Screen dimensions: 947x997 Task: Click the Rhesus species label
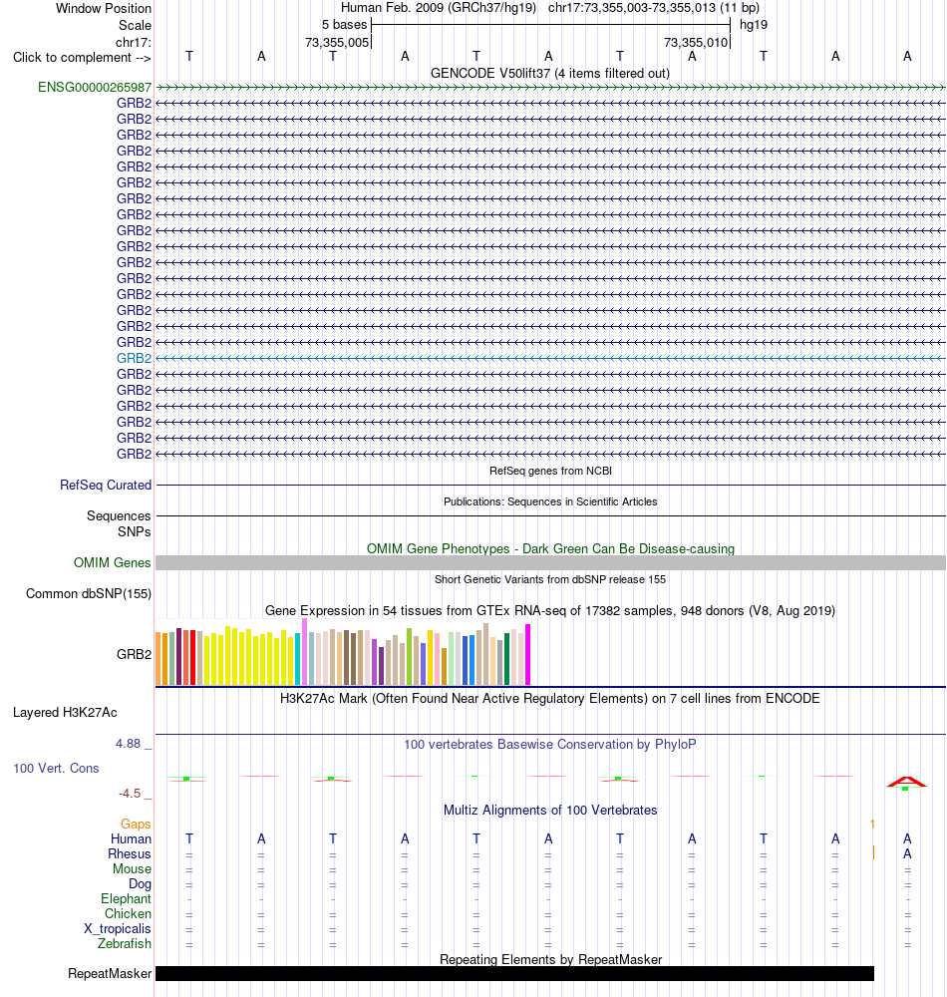tap(129, 854)
